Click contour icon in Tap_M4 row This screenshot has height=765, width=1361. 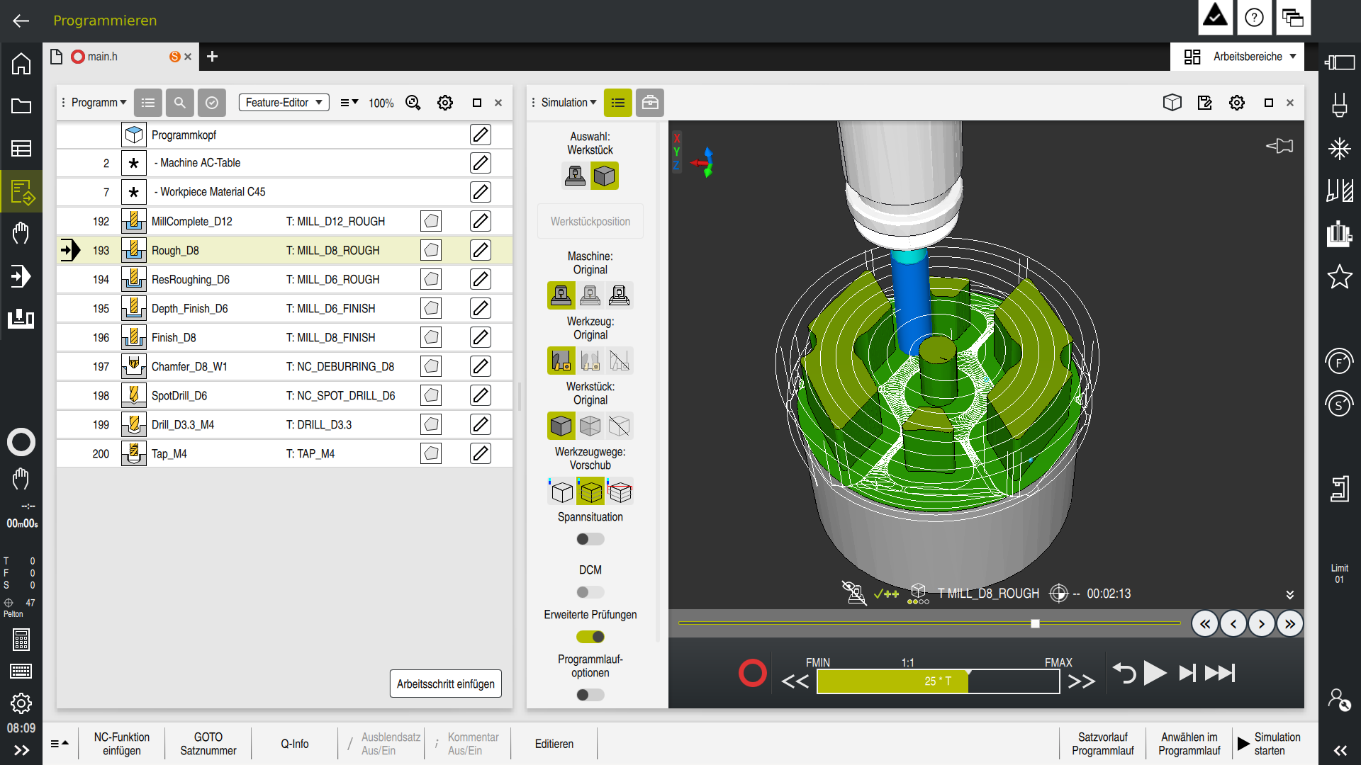[x=430, y=453]
